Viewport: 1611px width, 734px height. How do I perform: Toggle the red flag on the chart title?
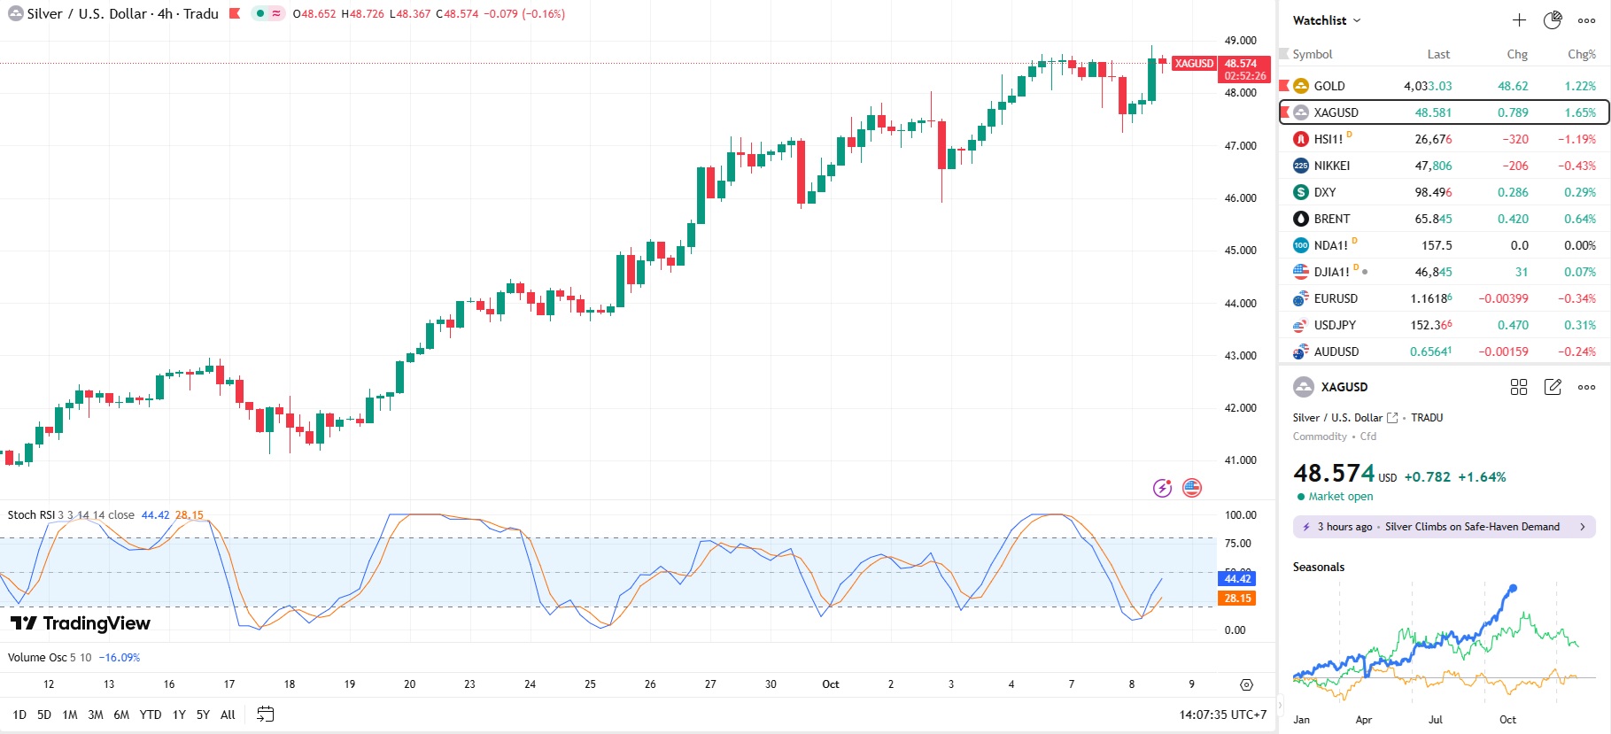coord(235,14)
